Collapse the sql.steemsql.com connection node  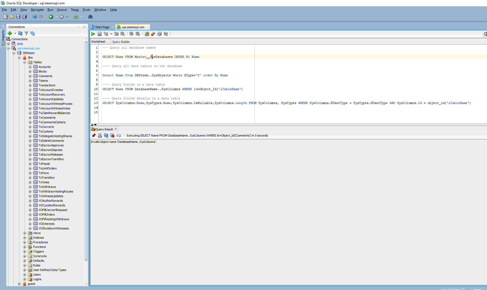(8, 48)
